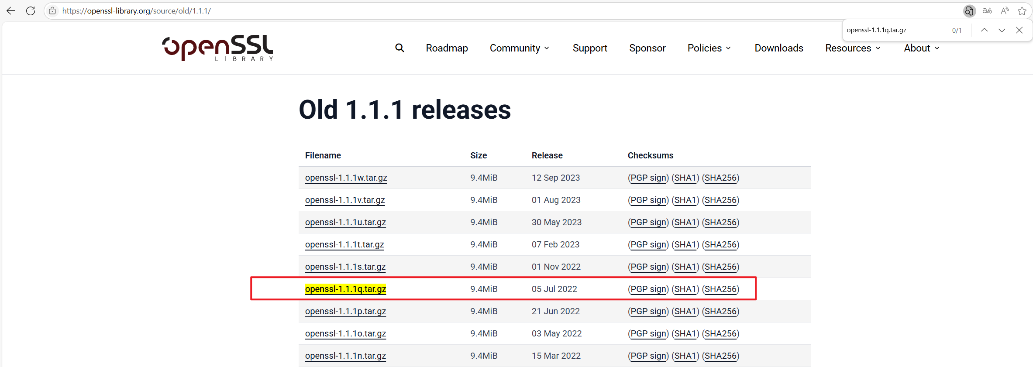The height and width of the screenshot is (367, 1033).
Task: Download highlighted openssl-1.1.1q.tar.gz
Action: [x=345, y=289]
